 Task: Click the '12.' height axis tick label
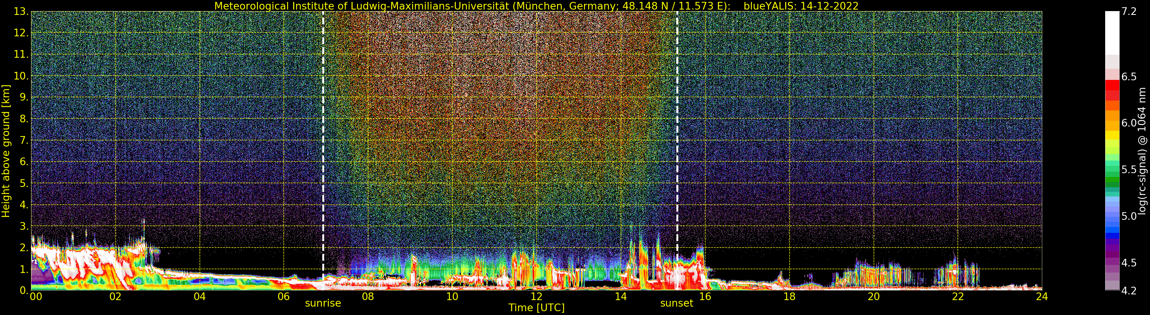[21, 33]
